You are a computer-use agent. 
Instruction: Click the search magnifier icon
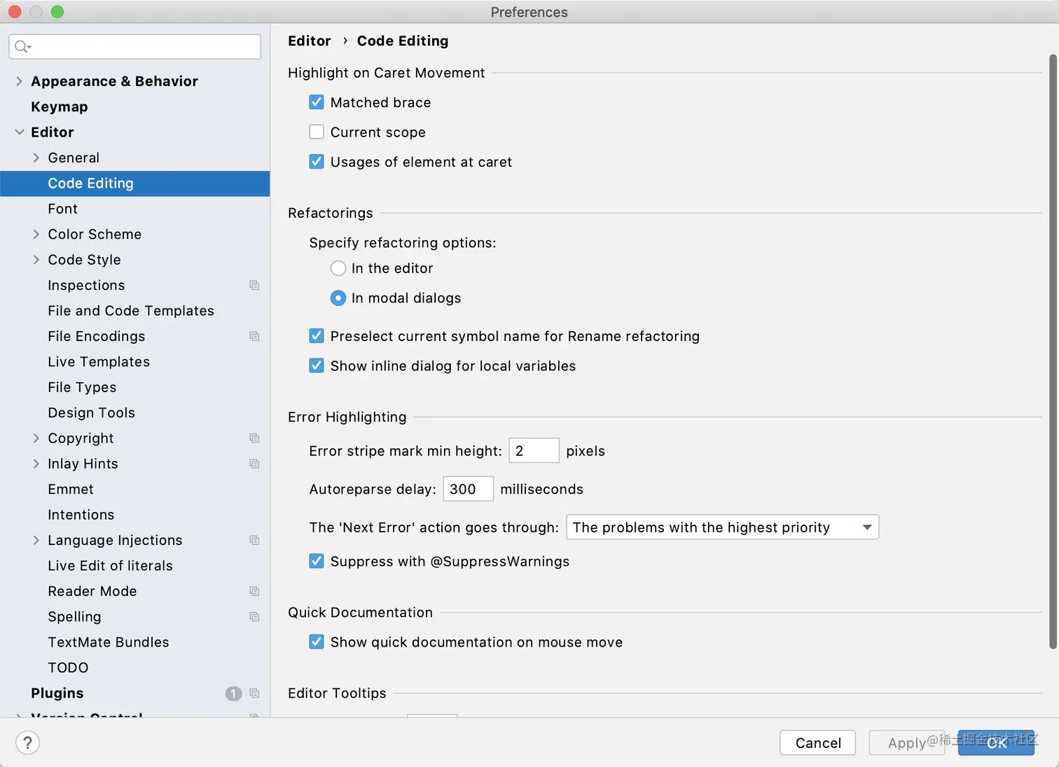(x=22, y=47)
